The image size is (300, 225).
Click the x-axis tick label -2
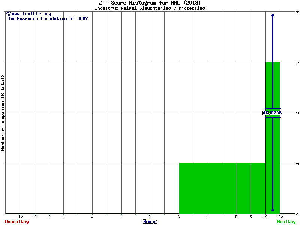click(49, 217)
